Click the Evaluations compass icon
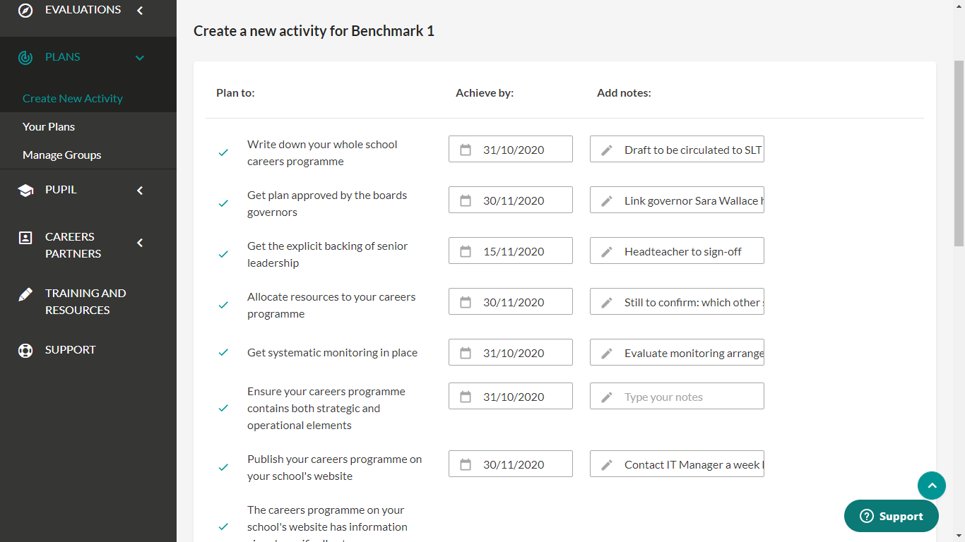Screen dimensions: 965x542 coord(25,10)
